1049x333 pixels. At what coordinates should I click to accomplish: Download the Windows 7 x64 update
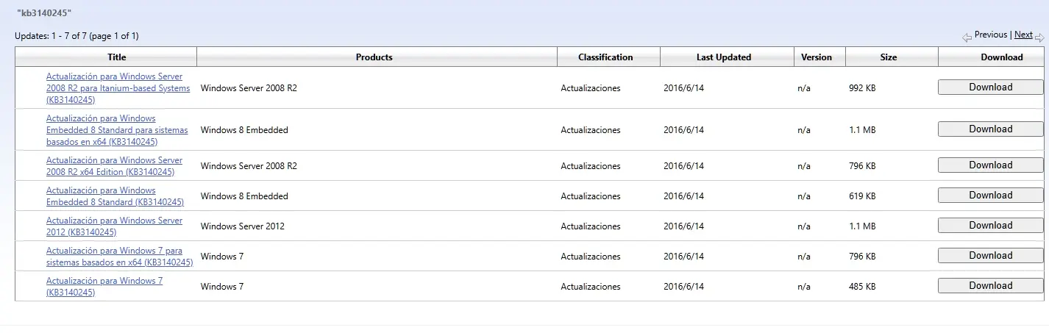coord(990,255)
